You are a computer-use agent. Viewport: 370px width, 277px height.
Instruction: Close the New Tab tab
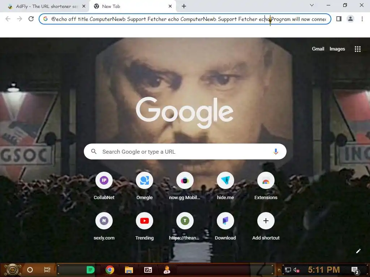pos(170,6)
